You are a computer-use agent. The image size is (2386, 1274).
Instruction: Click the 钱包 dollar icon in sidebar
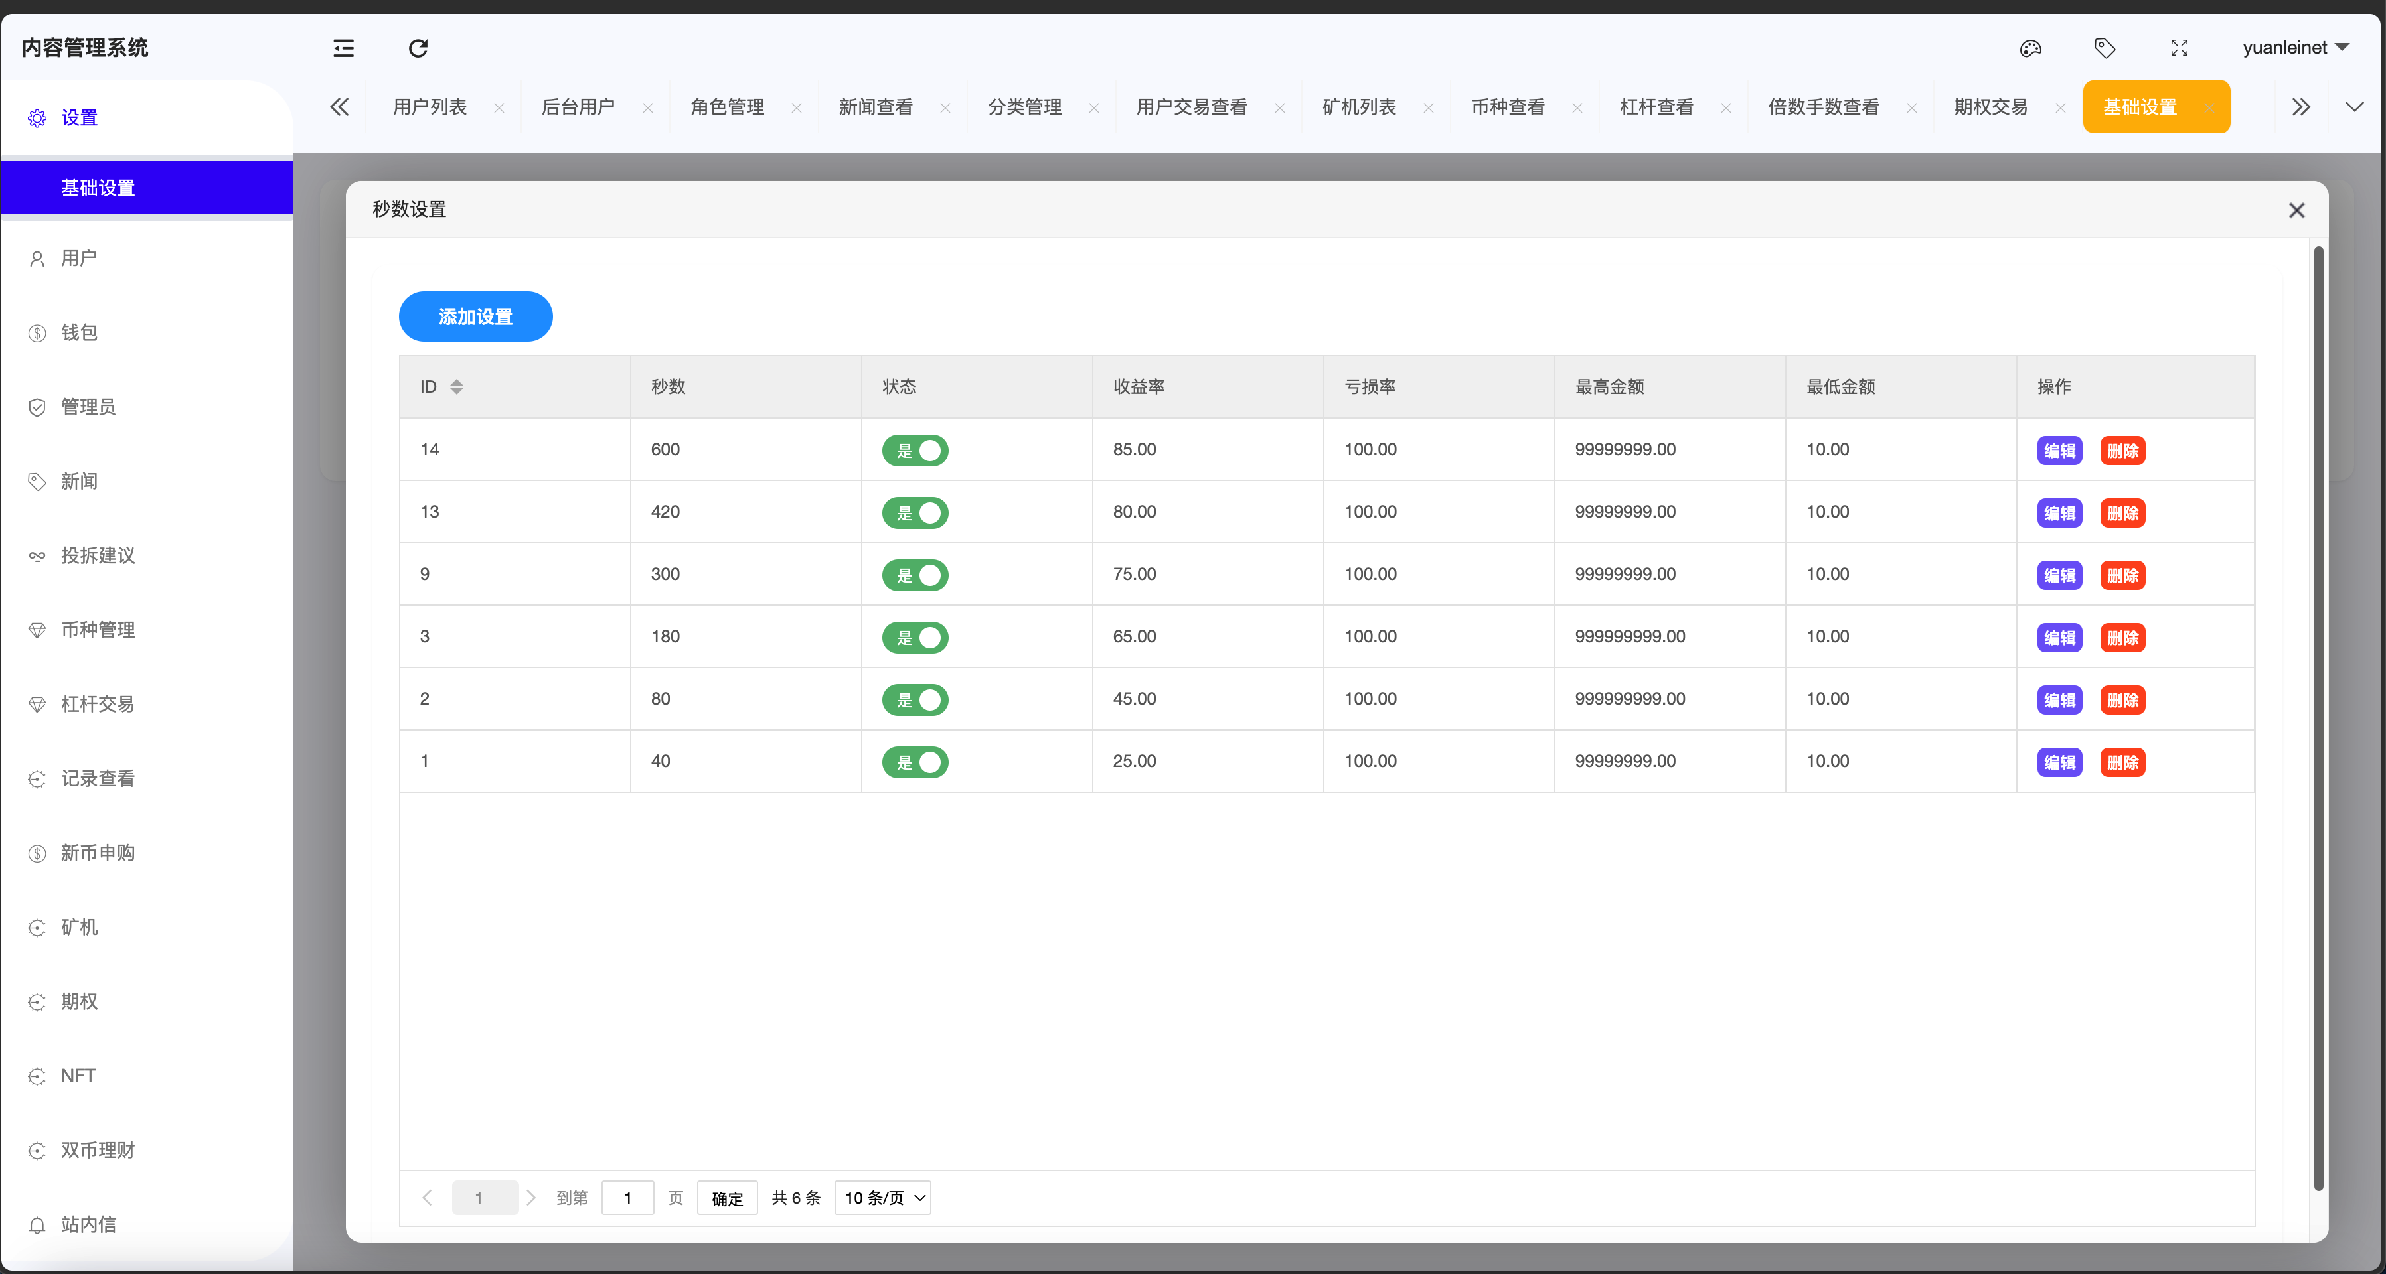[37, 333]
